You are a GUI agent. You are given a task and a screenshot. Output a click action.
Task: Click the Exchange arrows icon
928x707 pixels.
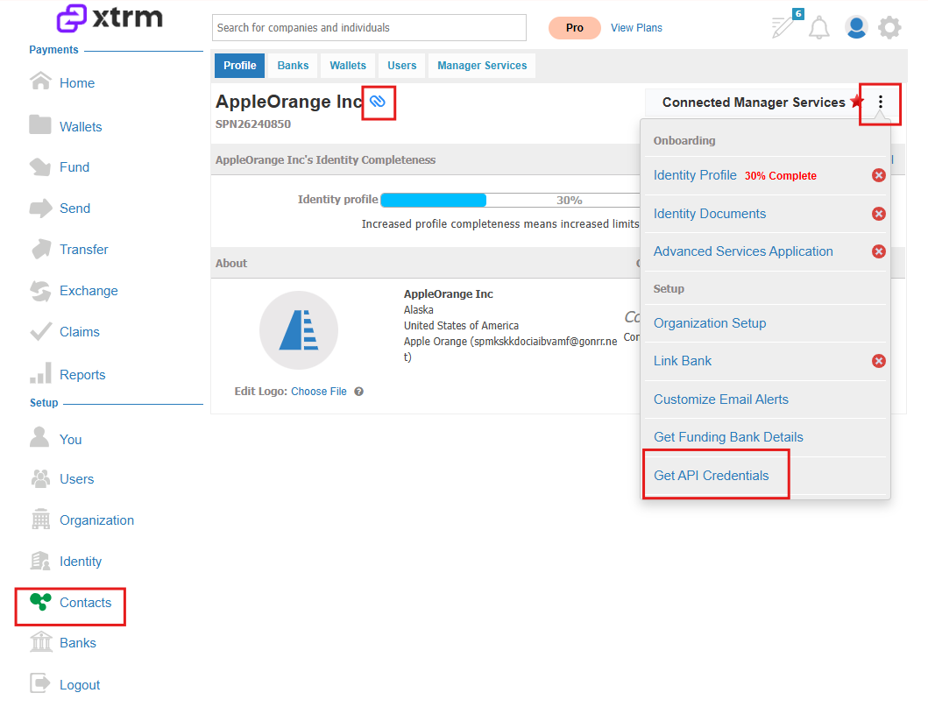click(x=40, y=291)
